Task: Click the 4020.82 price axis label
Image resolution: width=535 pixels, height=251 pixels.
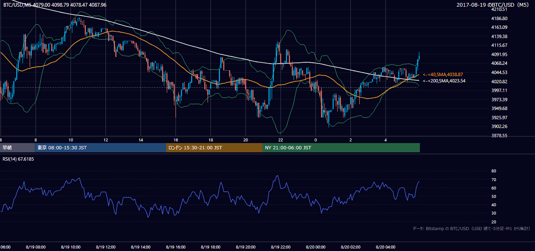Action: (x=499, y=82)
